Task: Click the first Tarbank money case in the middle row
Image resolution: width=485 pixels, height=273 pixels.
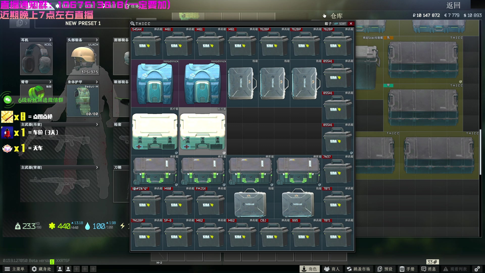Action: pyautogui.click(x=242, y=83)
